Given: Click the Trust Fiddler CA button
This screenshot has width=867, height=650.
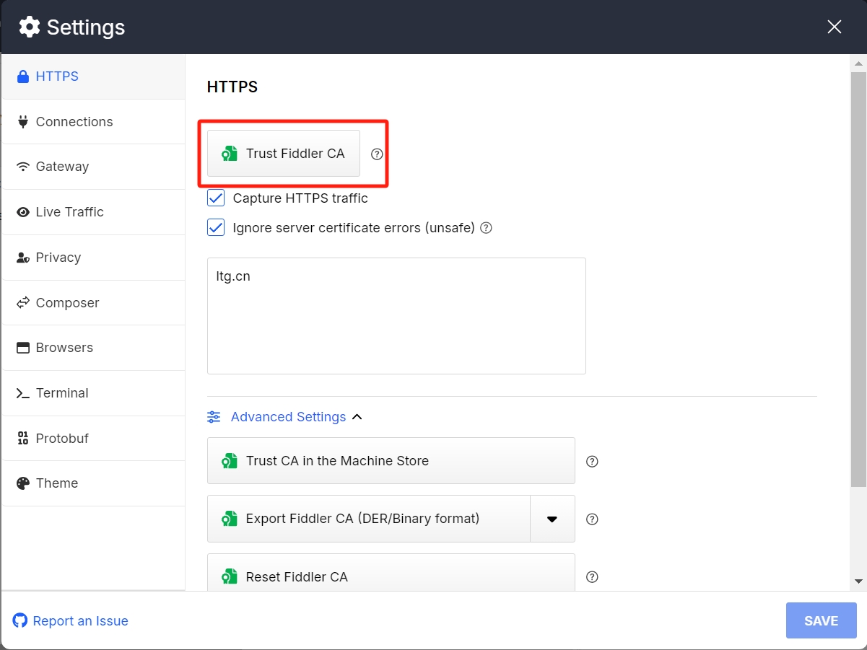Looking at the screenshot, I should (x=284, y=153).
